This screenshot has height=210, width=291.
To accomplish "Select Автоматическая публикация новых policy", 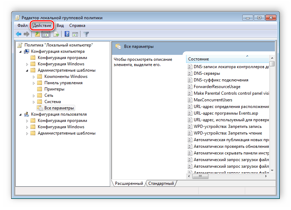I will tap(231, 140).
